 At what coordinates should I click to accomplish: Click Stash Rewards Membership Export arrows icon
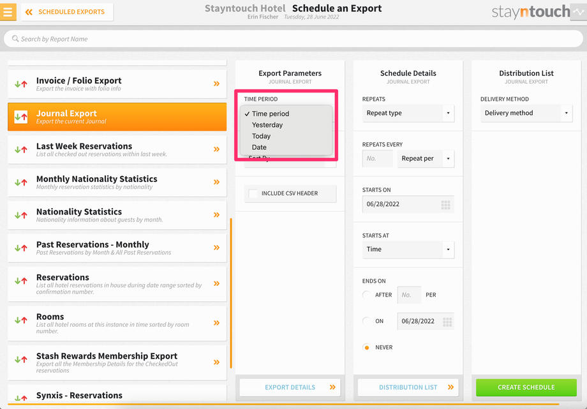click(x=20, y=360)
